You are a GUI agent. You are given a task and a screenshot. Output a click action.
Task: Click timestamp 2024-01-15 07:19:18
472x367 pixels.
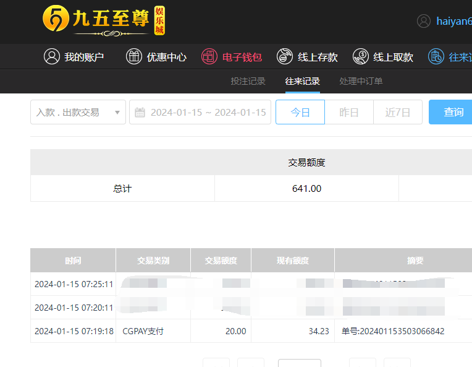pyautogui.click(x=74, y=331)
